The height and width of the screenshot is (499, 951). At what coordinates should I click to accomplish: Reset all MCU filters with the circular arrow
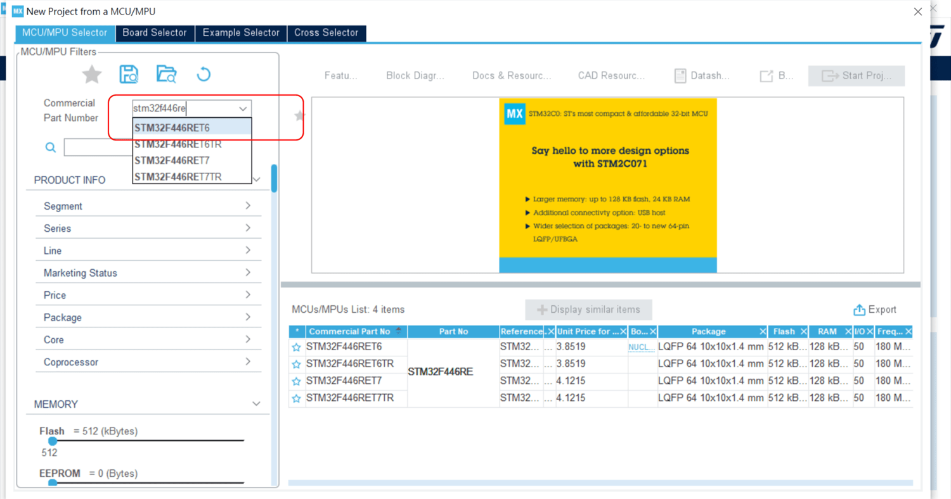[x=204, y=74]
